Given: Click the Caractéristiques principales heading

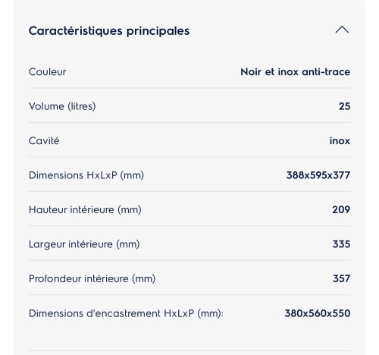Looking at the screenshot, I should click(109, 31).
